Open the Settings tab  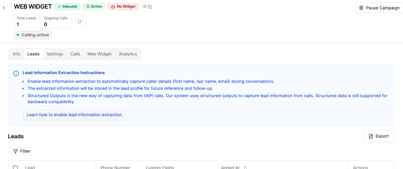point(55,54)
